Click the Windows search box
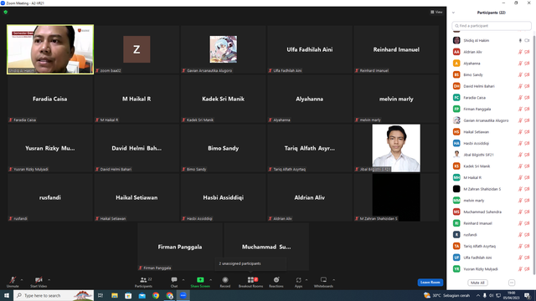The width and height of the screenshot is (536, 301). pos(54,295)
